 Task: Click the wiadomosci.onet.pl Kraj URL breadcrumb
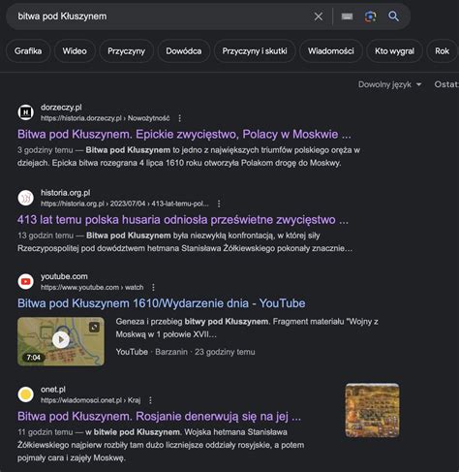(x=91, y=400)
